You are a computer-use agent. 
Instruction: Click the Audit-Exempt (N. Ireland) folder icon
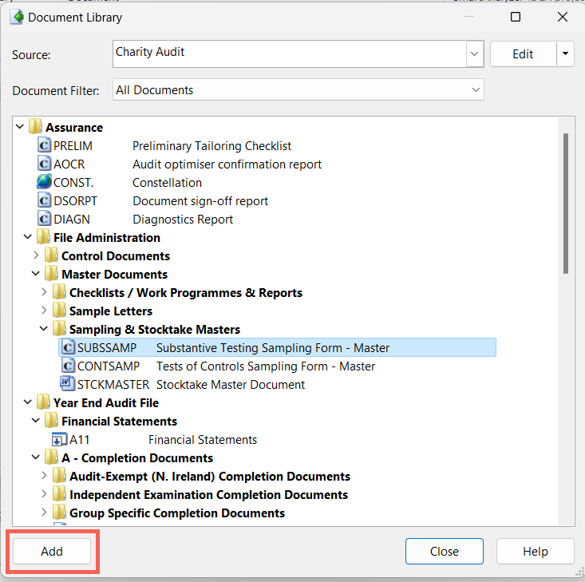(59, 476)
